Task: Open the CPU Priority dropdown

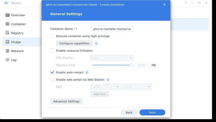Action: click(x=112, y=58)
